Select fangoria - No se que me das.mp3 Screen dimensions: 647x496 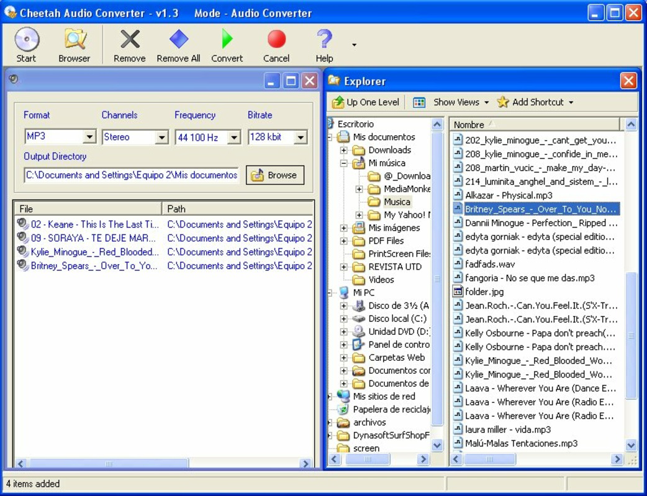[530, 278]
